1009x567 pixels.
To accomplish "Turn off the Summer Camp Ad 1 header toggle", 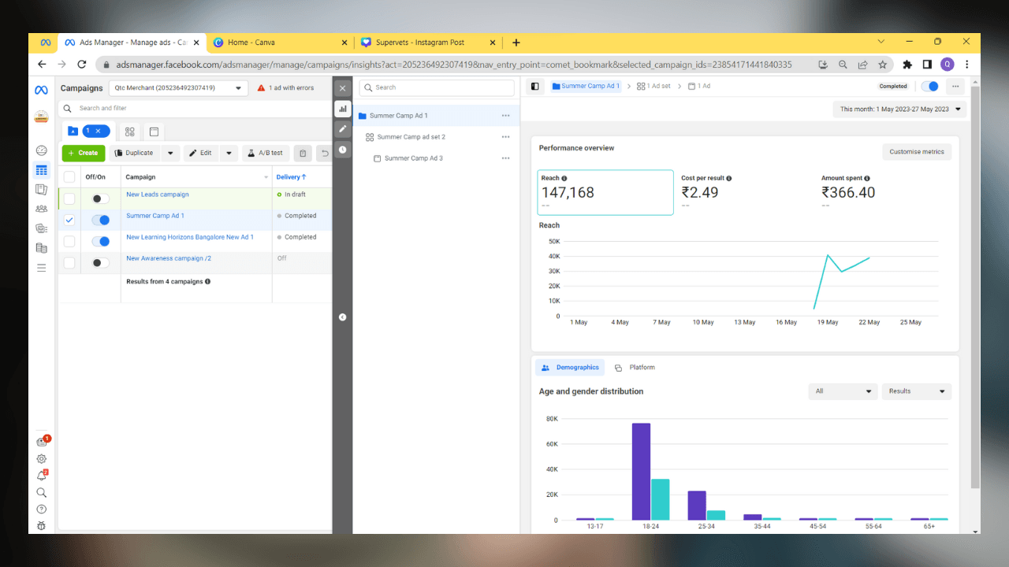I will [930, 87].
